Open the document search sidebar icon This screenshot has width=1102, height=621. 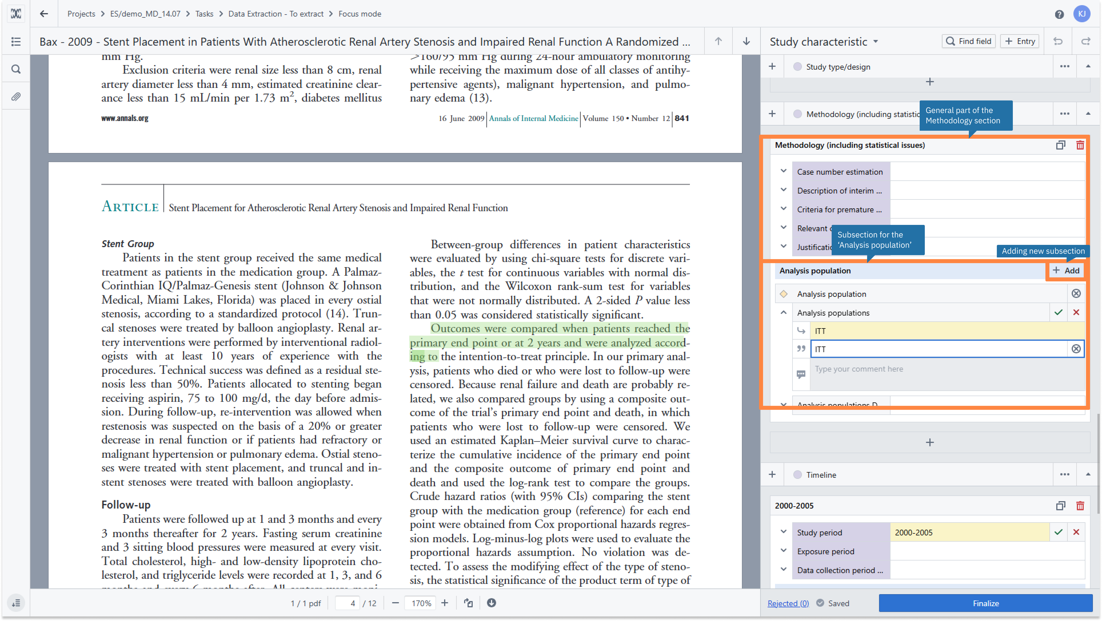[16, 69]
